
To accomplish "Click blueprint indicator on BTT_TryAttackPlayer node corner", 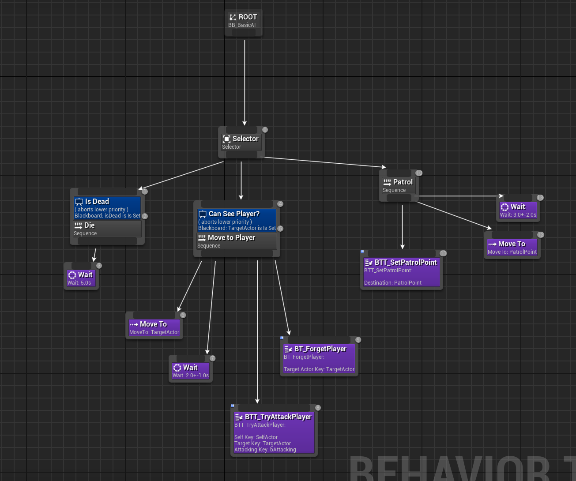I will pyautogui.click(x=233, y=406).
